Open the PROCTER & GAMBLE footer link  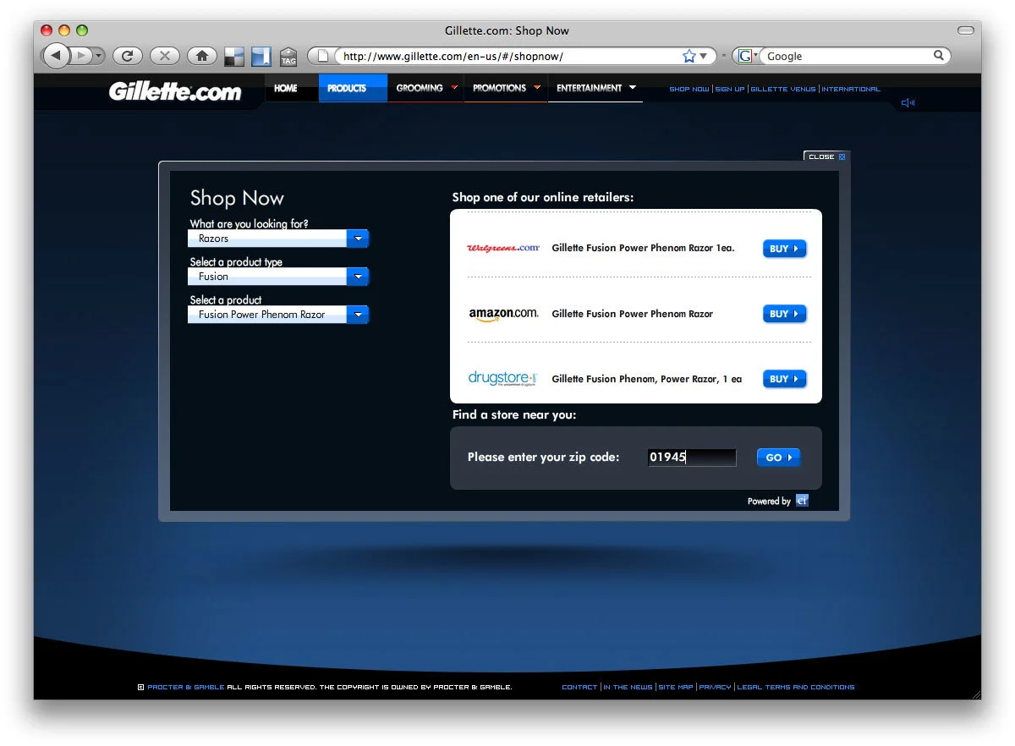click(186, 688)
